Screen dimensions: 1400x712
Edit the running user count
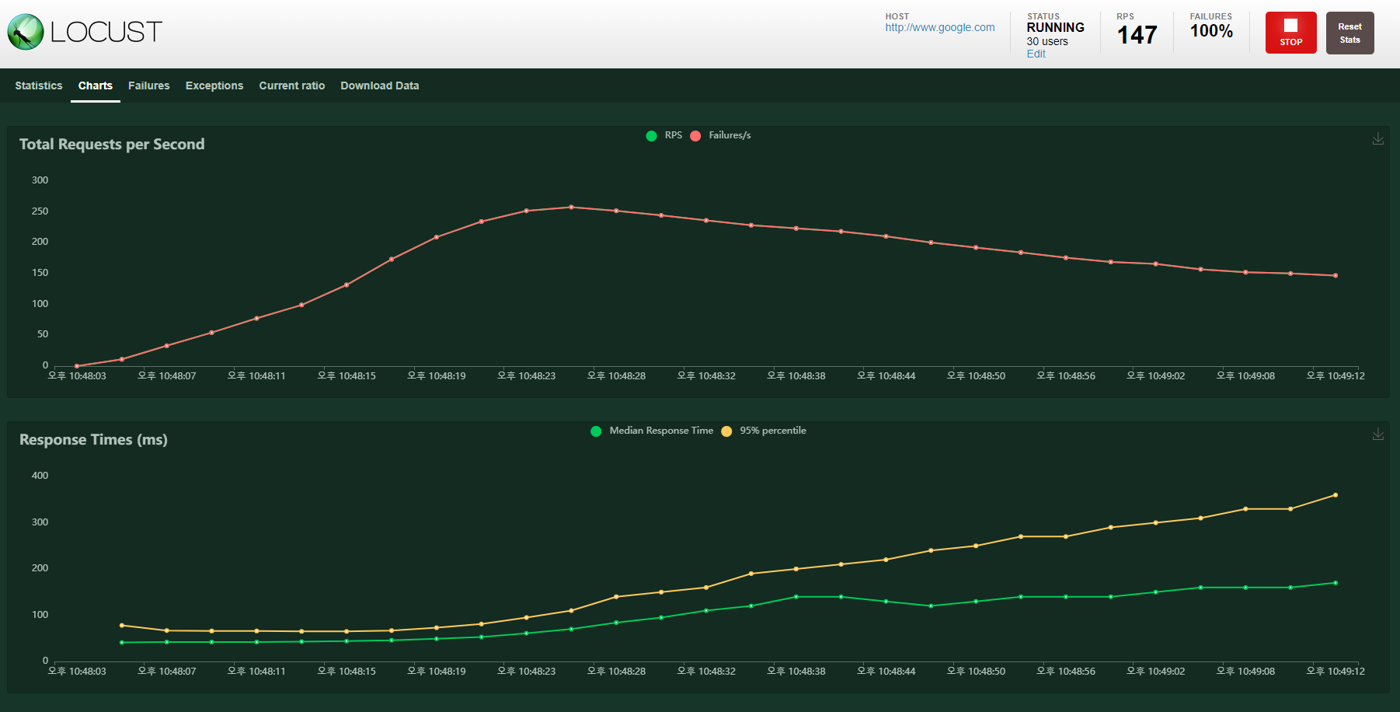1036,54
